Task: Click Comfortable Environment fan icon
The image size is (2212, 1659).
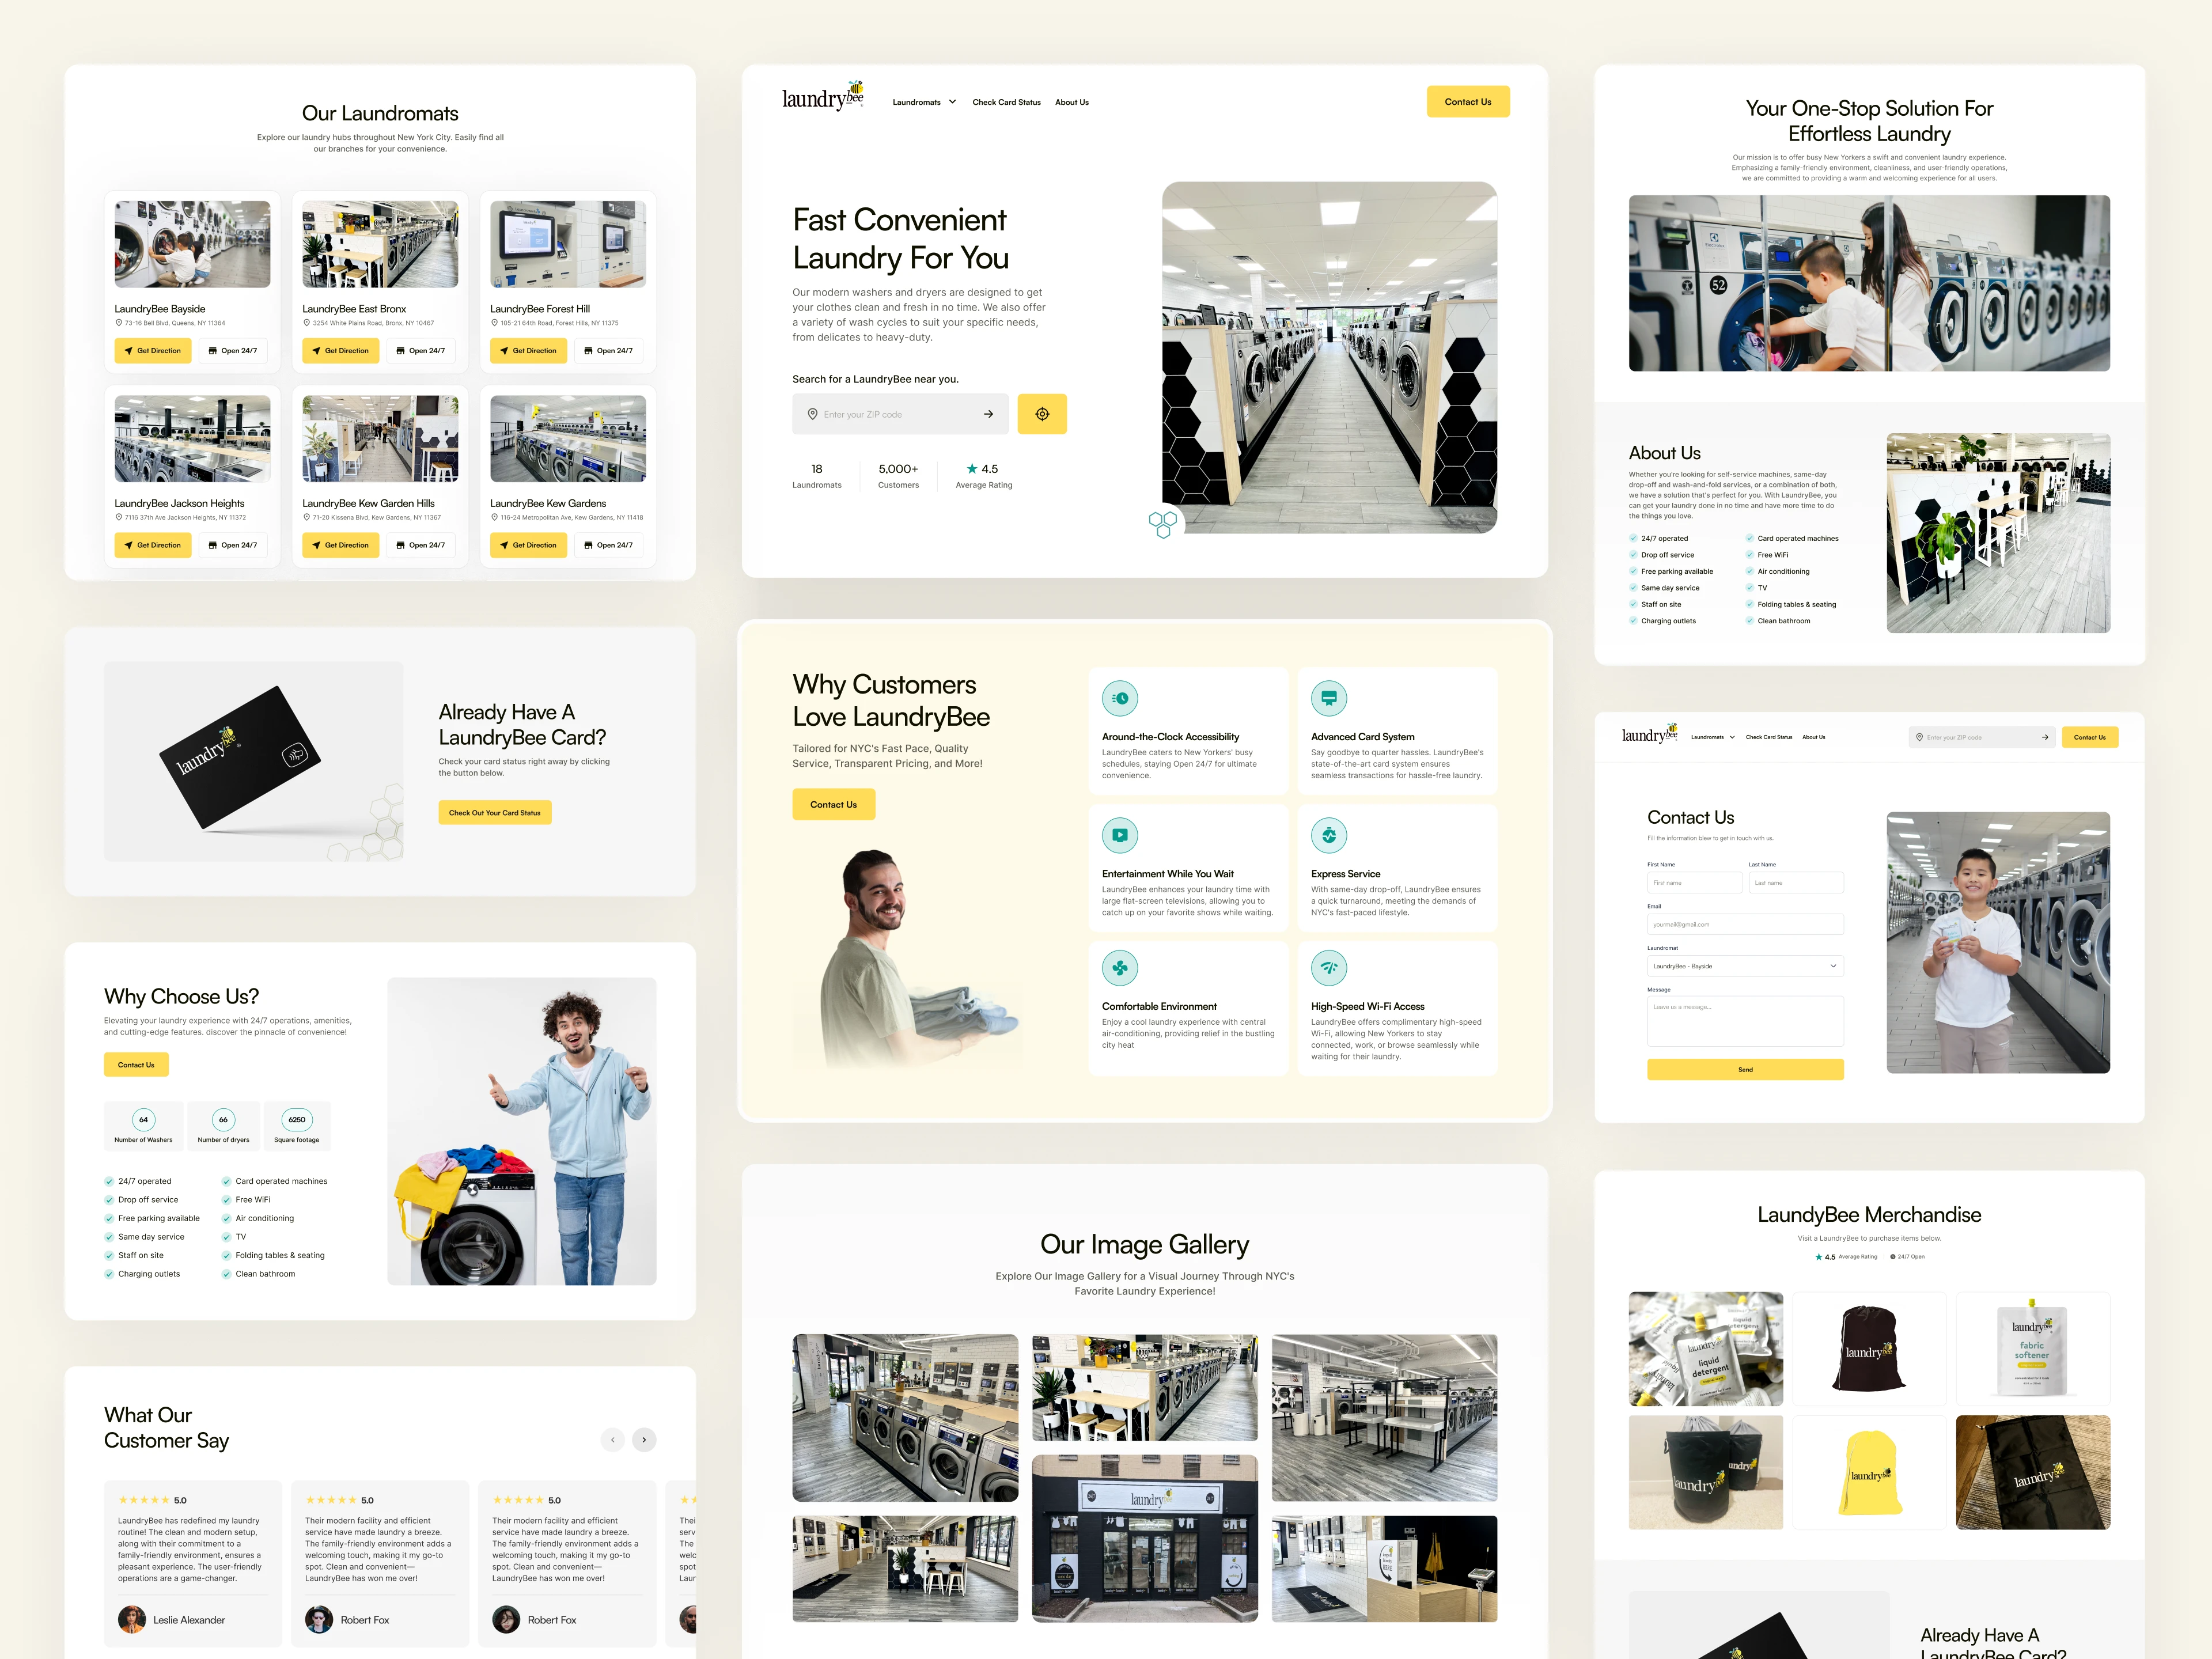Action: [1120, 968]
